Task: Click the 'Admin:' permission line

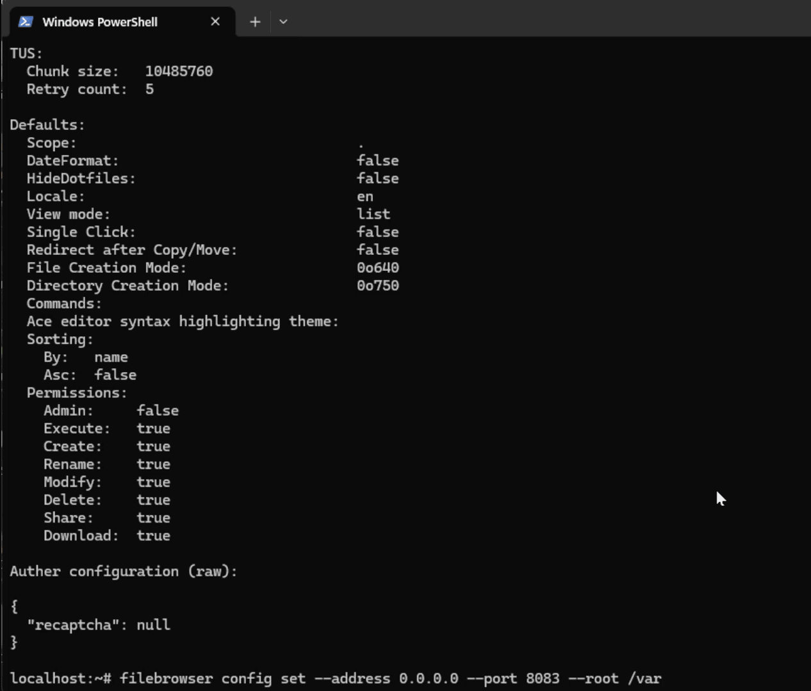Action: click(x=111, y=411)
